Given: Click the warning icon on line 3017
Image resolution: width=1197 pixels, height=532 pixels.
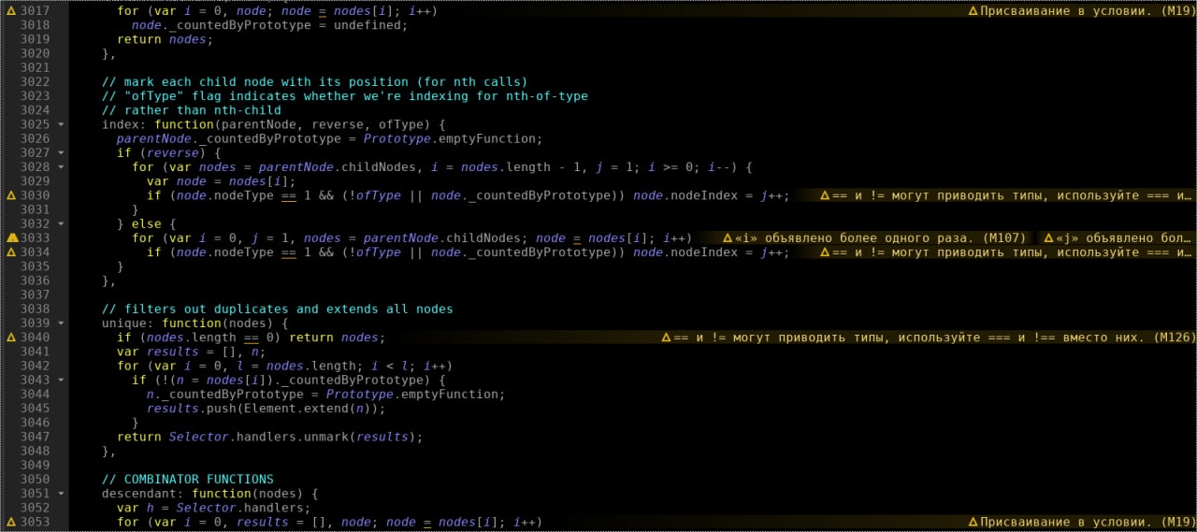Looking at the screenshot, I should pyautogui.click(x=11, y=10).
